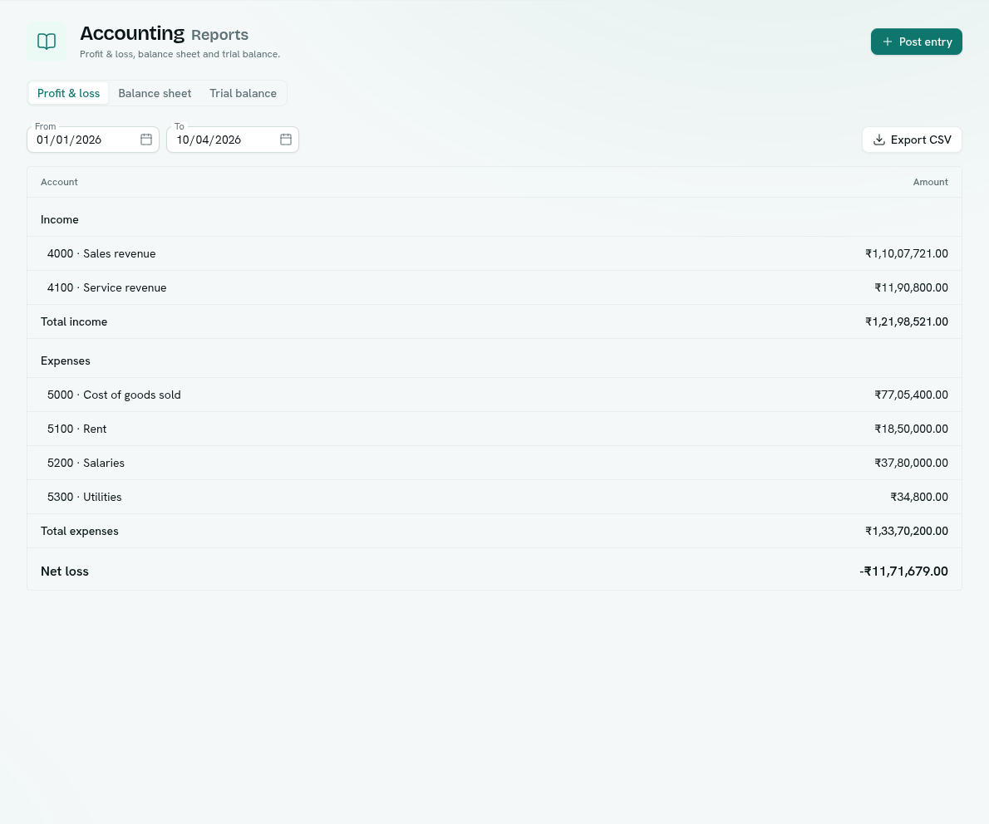The image size is (989, 824).
Task: Click the plus icon in Post entry
Action: point(888,42)
